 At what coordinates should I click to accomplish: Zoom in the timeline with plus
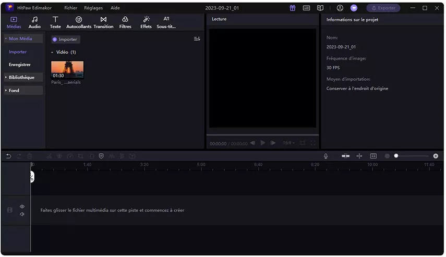(436, 156)
